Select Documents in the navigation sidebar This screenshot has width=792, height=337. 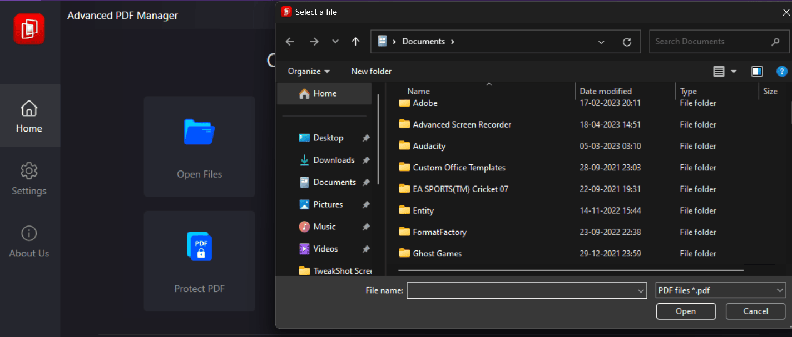[x=335, y=182]
